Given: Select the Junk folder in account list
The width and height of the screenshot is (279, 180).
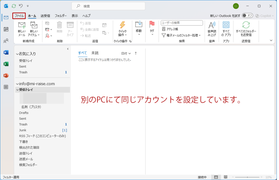Looking at the screenshot, I should 23,130.
